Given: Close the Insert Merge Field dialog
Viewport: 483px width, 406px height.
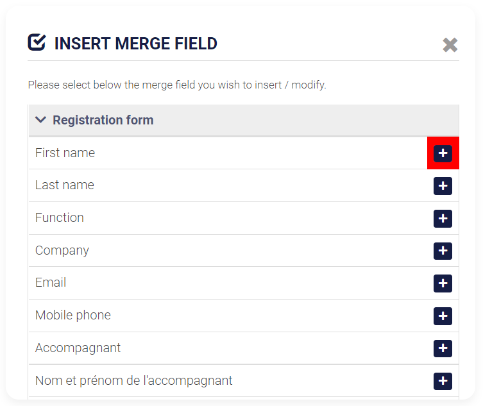Looking at the screenshot, I should (450, 45).
